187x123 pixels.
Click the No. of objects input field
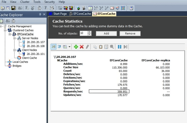click(x=84, y=33)
